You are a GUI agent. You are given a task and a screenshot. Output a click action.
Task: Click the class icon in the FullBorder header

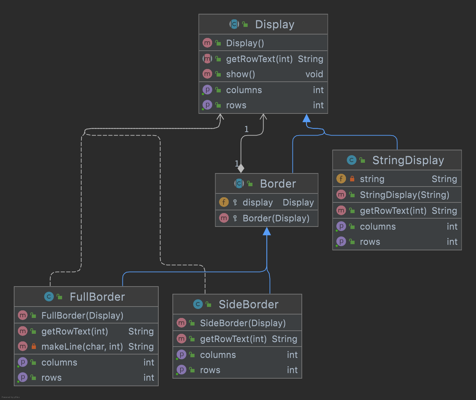[x=49, y=297]
